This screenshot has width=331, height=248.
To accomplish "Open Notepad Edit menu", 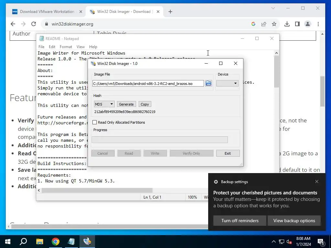I will (52, 46).
